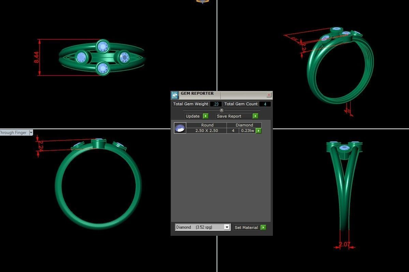Click the Set Material button

(x=247, y=227)
